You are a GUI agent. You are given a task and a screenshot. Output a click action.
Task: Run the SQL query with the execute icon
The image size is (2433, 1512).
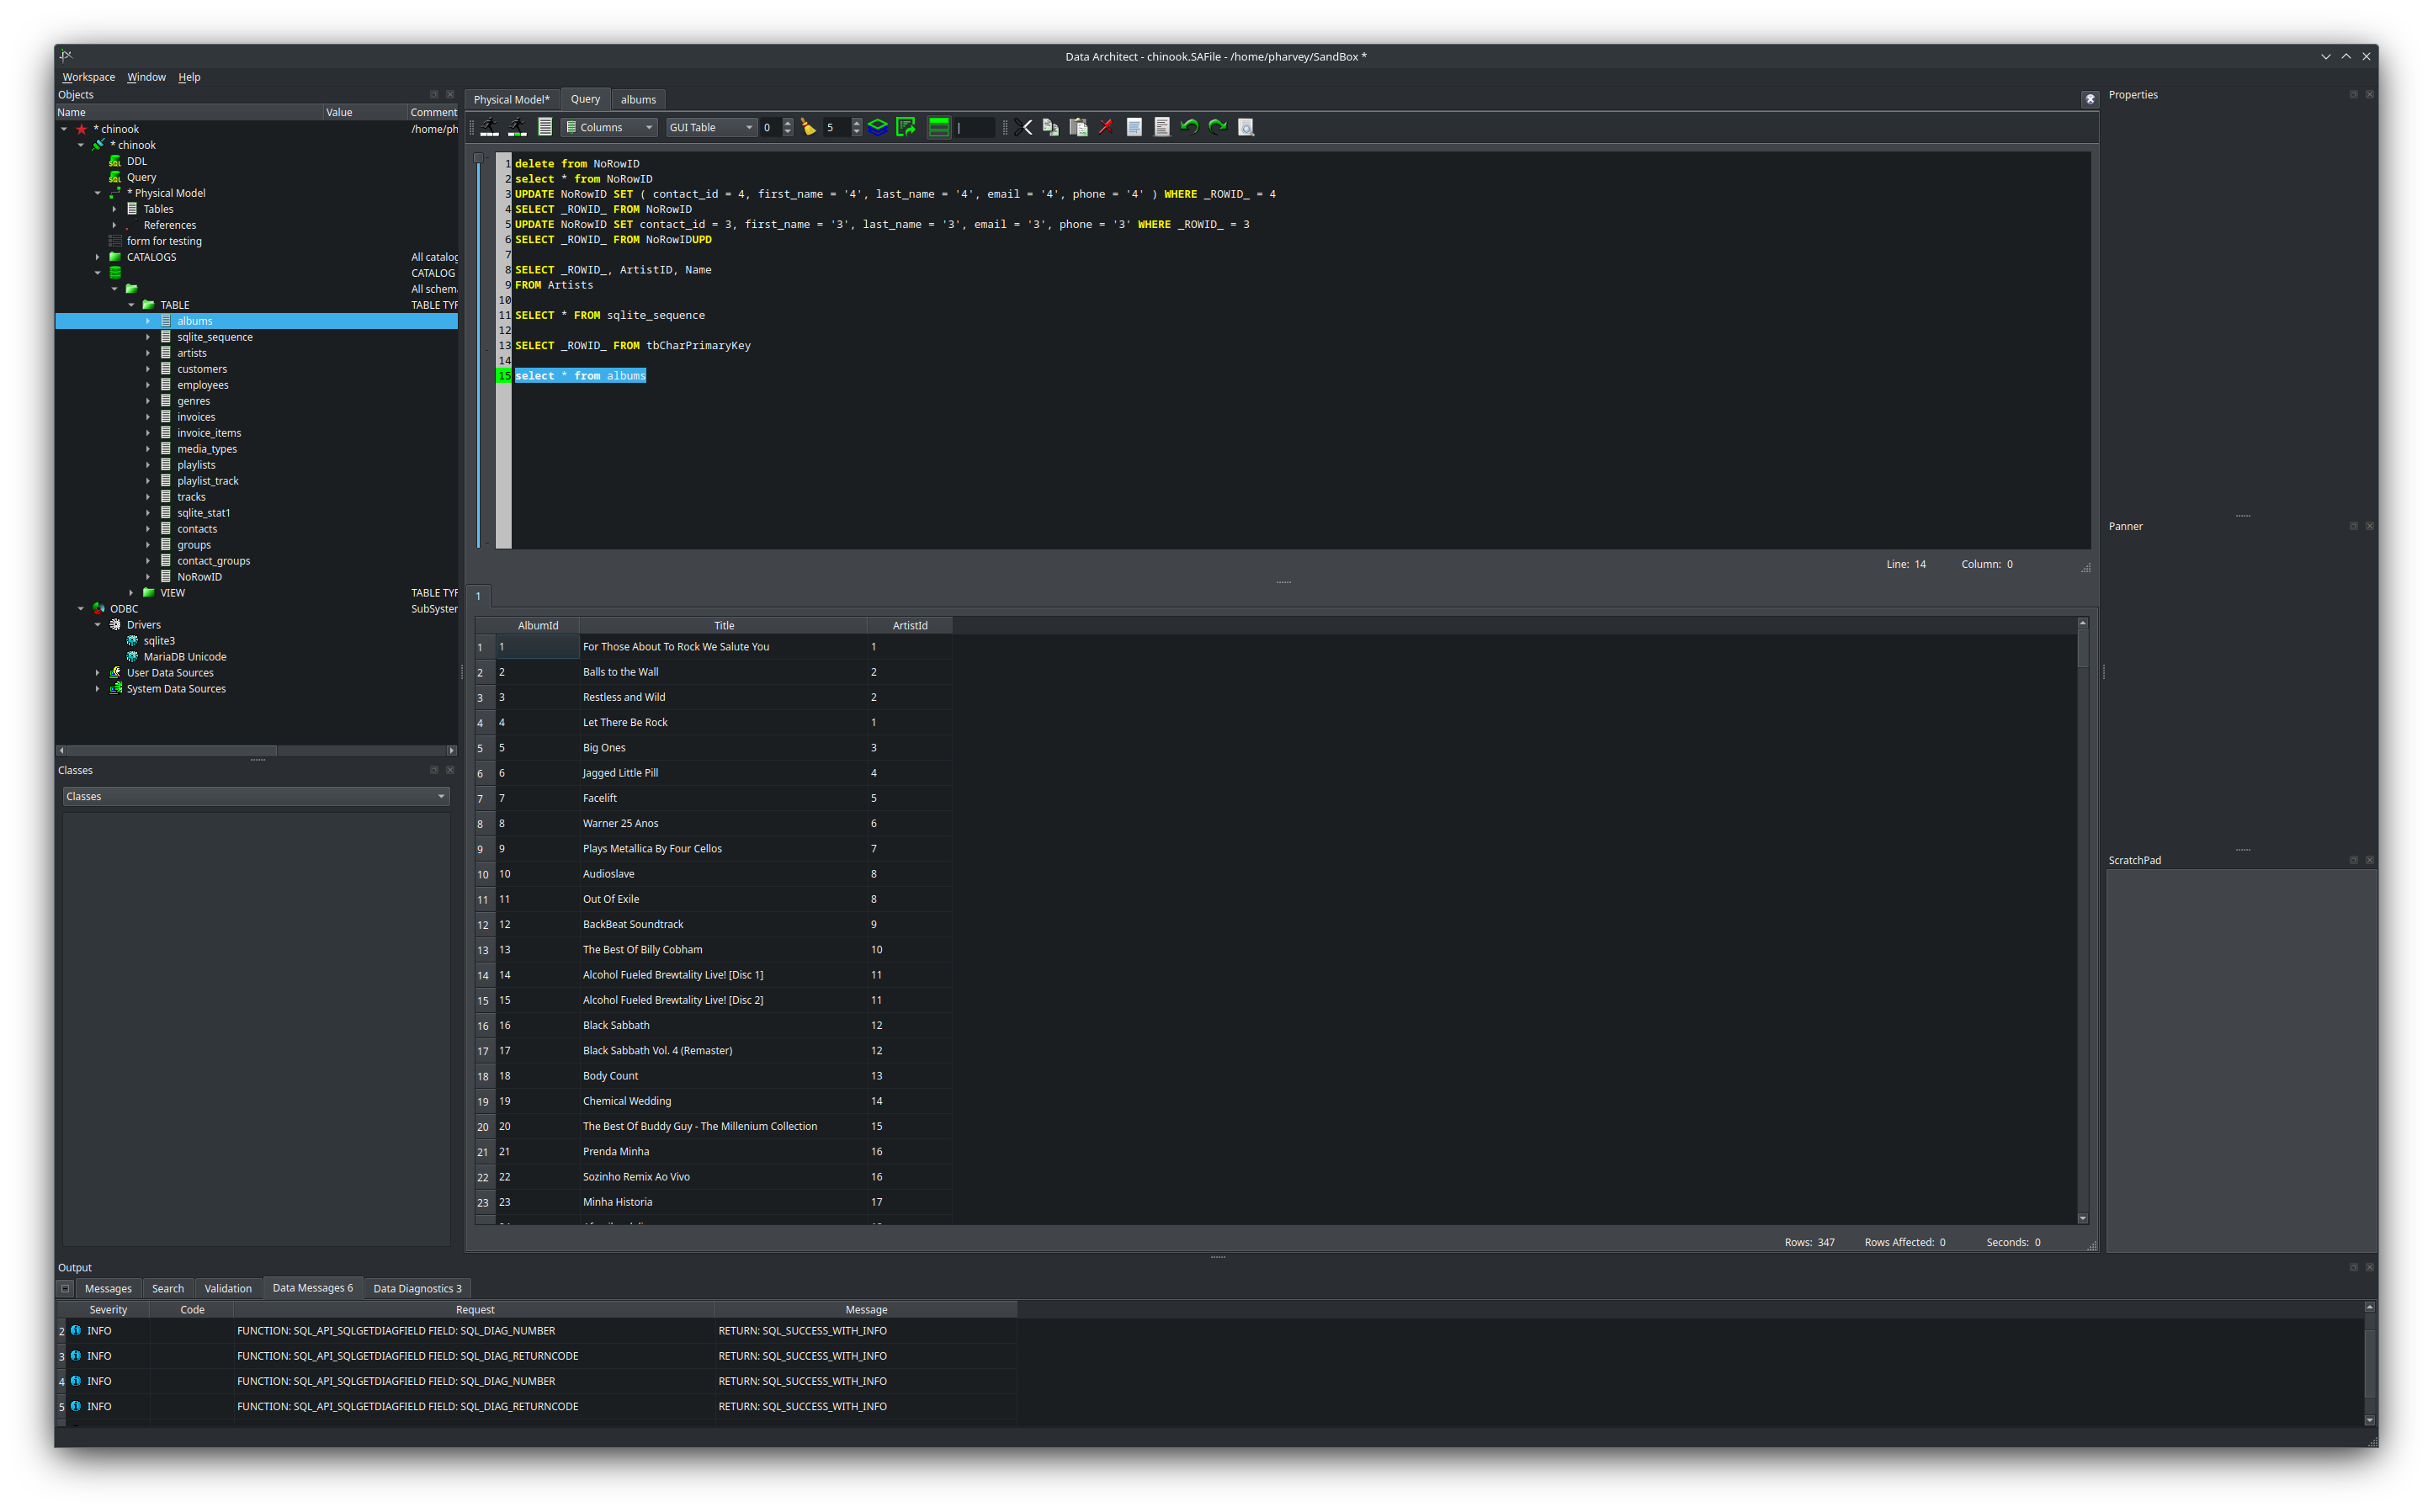[490, 127]
